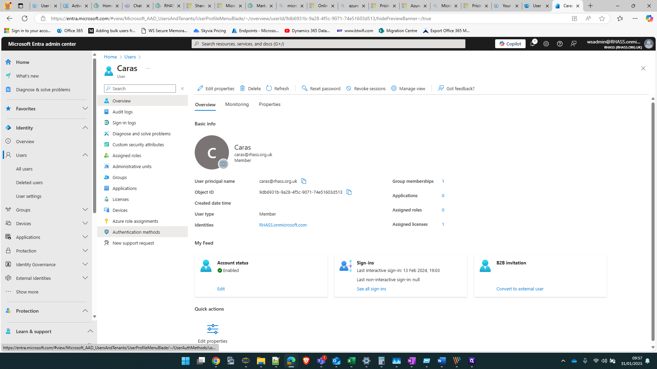Screen dimensions: 657x369
Task: Expand Devices in left navigation
Action: coord(85,223)
